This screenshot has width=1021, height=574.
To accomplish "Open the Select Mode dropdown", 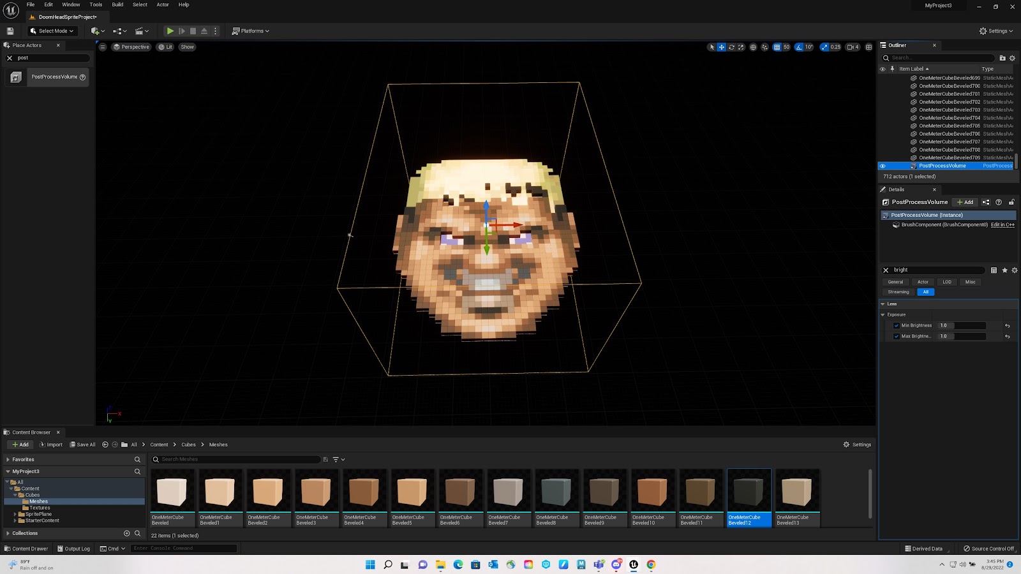I will 52,31.
